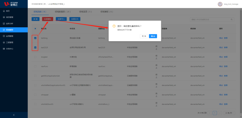Check the newFunc row checkbox
The width and height of the screenshot is (242, 118).
(35, 66)
